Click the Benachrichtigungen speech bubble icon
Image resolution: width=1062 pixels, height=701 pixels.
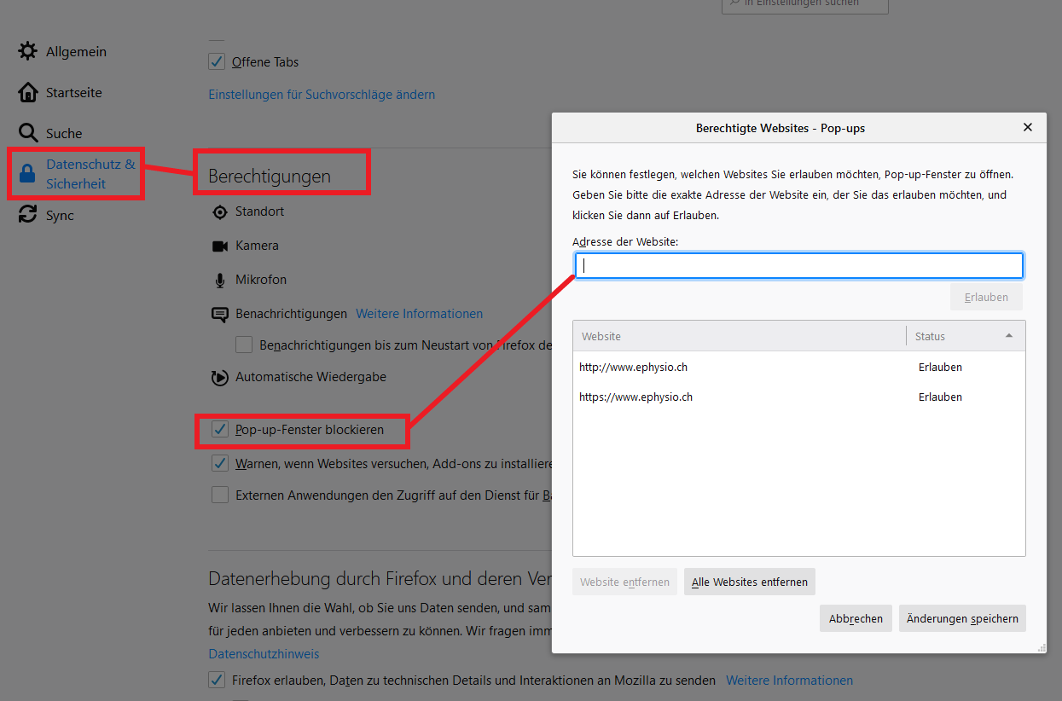click(x=220, y=314)
